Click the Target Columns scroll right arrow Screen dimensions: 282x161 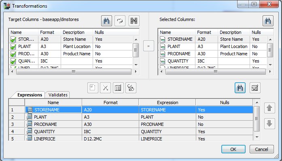[136, 71]
